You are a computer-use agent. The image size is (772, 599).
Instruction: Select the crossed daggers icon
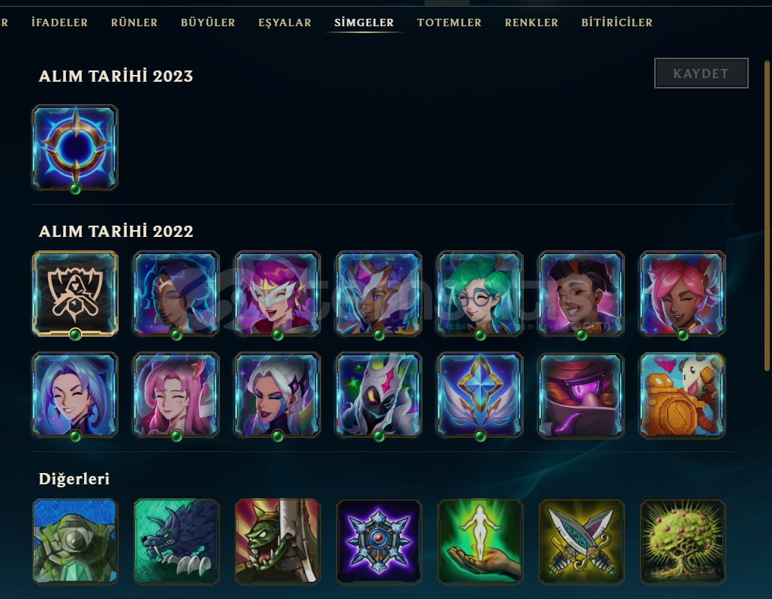[581, 541]
